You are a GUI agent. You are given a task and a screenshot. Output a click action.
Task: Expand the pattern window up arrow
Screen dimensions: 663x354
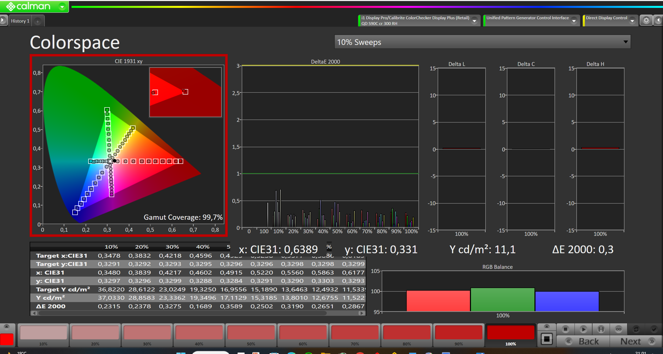tap(547, 327)
